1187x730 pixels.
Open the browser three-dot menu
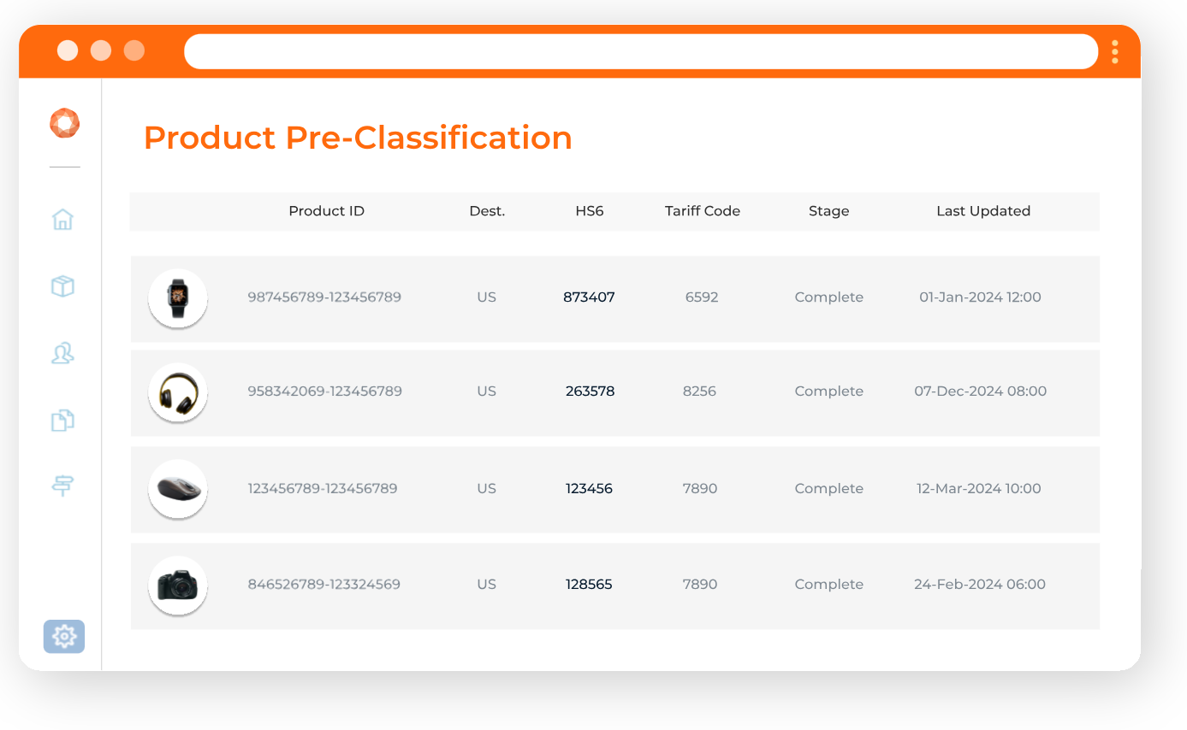pos(1115,51)
